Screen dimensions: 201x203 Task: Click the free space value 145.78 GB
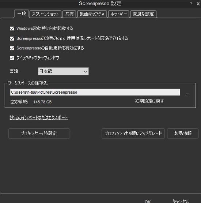click(x=42, y=102)
